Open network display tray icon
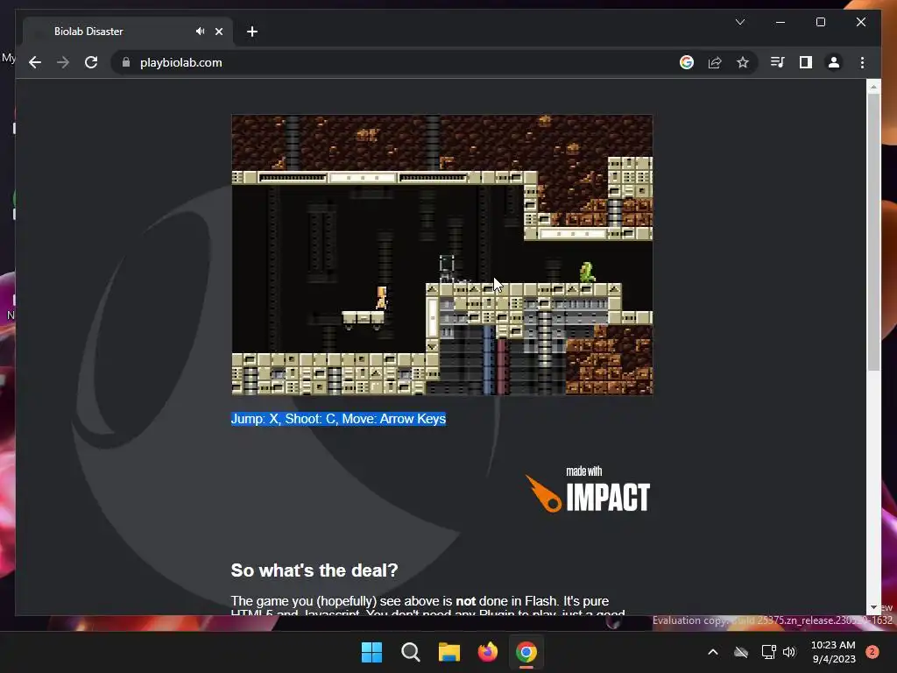 [768, 652]
